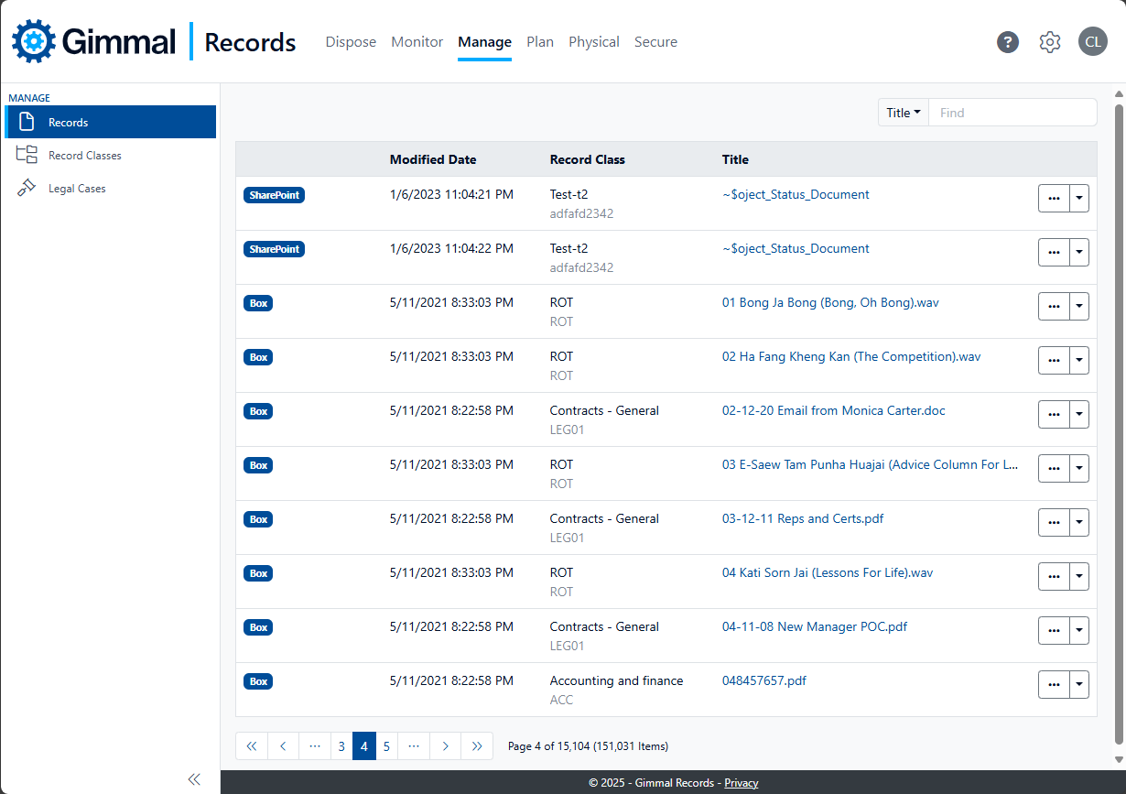Switch to the Physical tab
This screenshot has width=1126, height=794.
tap(593, 42)
